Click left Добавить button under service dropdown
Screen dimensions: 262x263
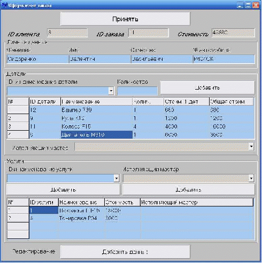pyautogui.click(x=63, y=190)
